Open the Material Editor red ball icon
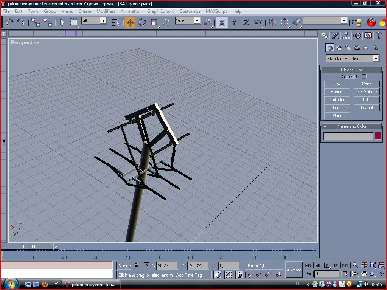The width and height of the screenshot is (387, 290). tap(371, 22)
